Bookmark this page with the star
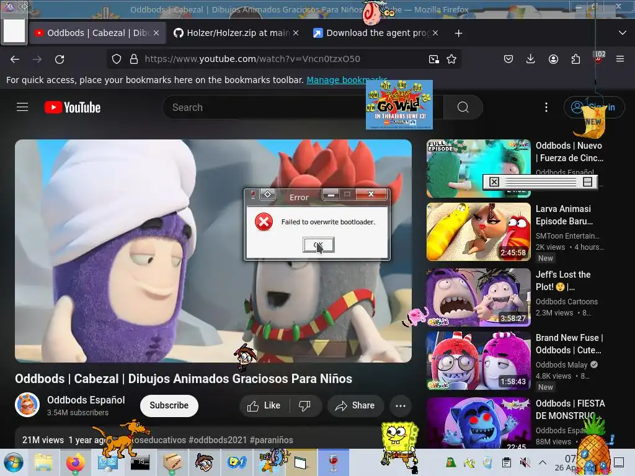The image size is (635, 476). tap(451, 59)
